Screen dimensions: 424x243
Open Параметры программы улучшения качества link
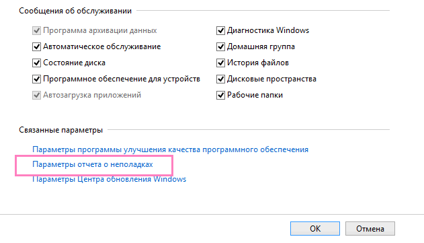pos(171,149)
